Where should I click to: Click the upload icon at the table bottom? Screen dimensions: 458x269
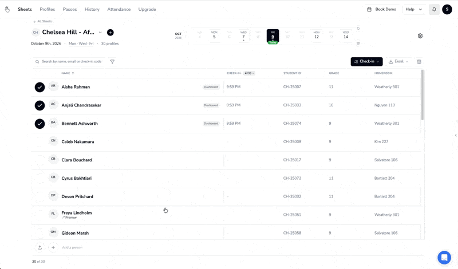40,248
